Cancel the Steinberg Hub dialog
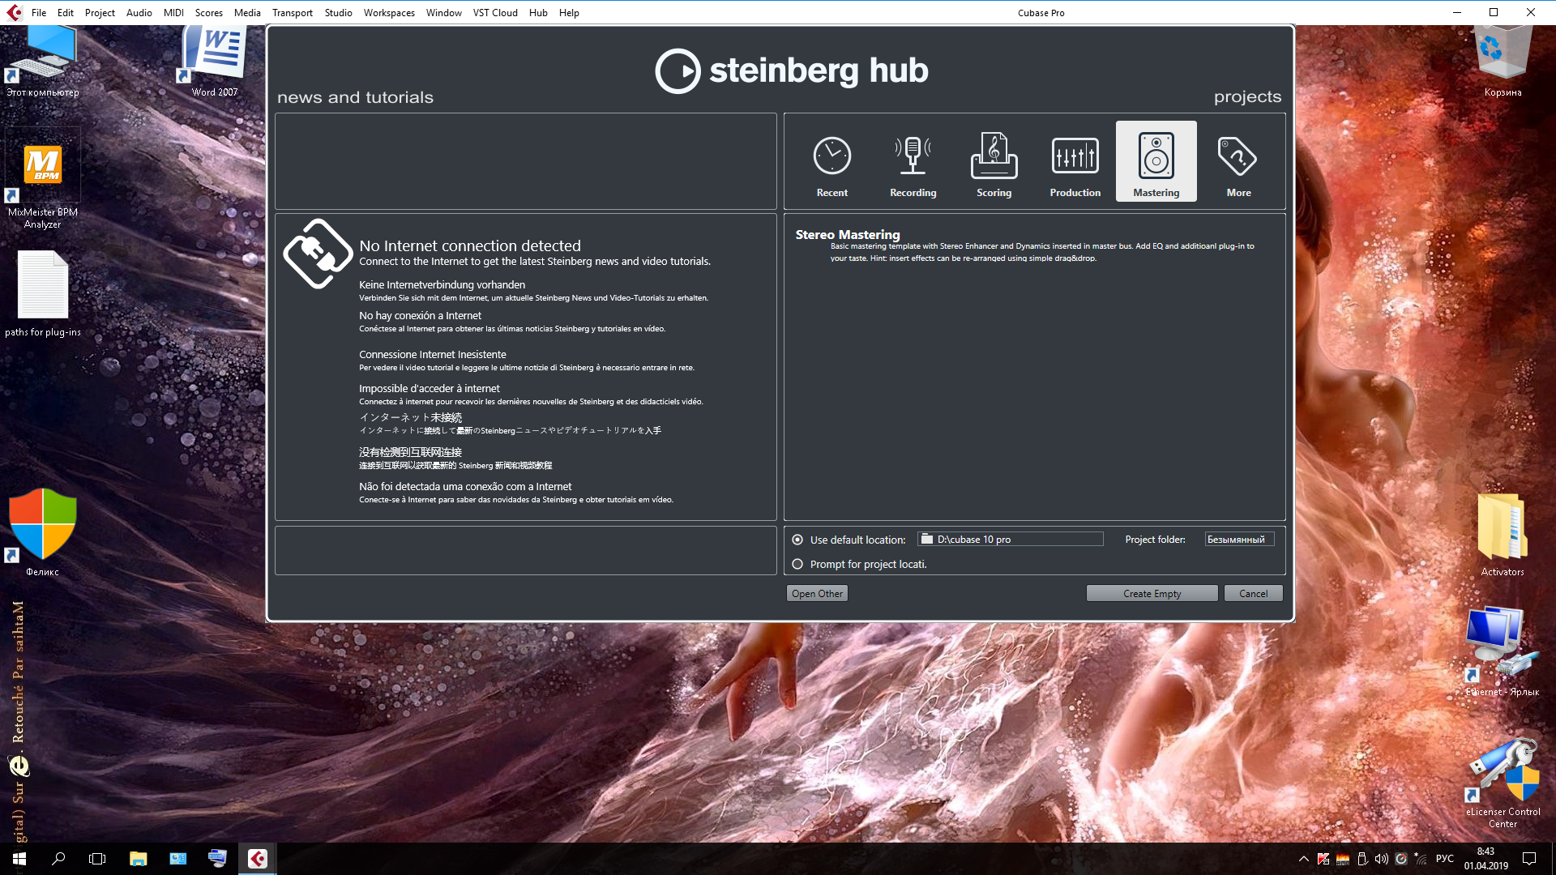This screenshot has height=875, width=1556. (1253, 594)
